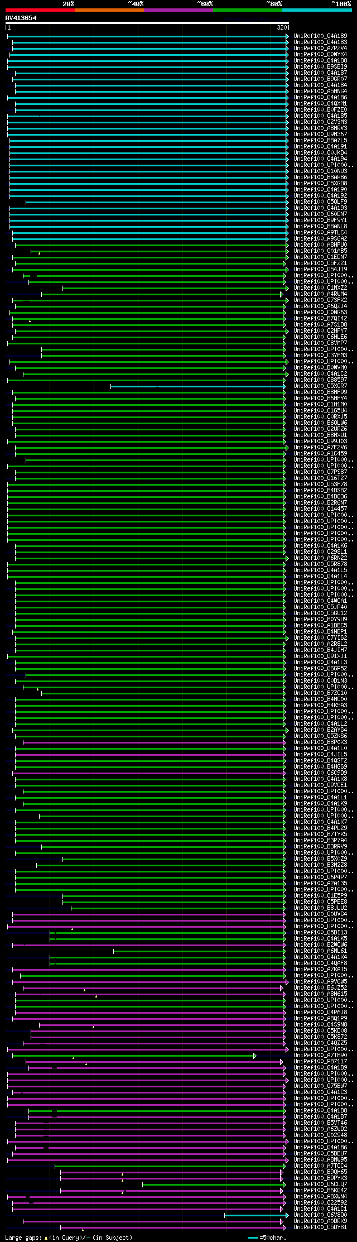The width and height of the screenshot is (357, 1242).
Task: Select hit label UniRef100_C3YEM3
Action: (320, 356)
